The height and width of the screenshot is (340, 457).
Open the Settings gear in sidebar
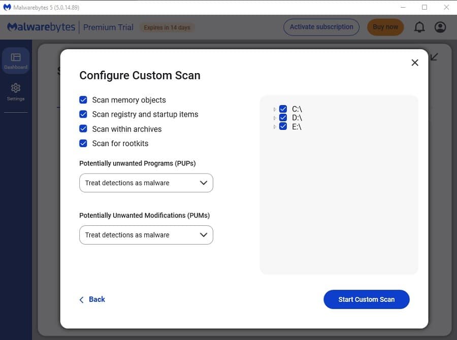(16, 91)
